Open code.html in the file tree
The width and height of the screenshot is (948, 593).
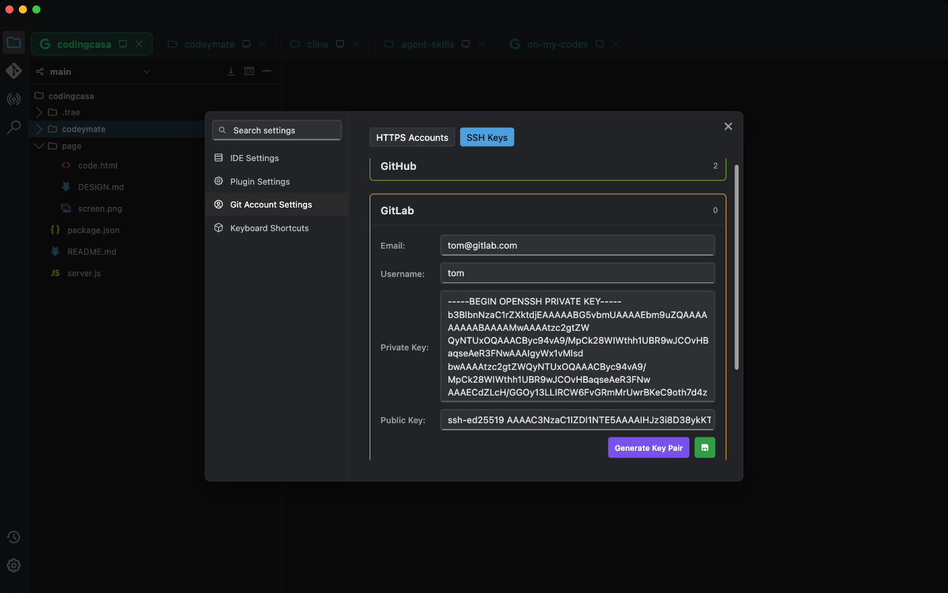pyautogui.click(x=98, y=165)
